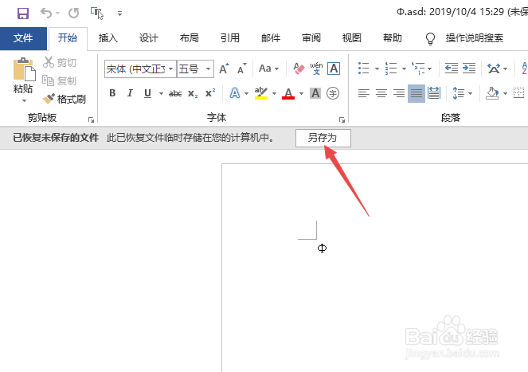Open line and paragraph spacing icon
528x372 pixels.
tap(459, 93)
